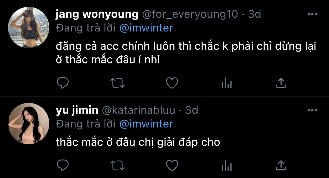This screenshot has height=178, width=329.
Task: Share yu jimin's tweet
Action: 281,166
